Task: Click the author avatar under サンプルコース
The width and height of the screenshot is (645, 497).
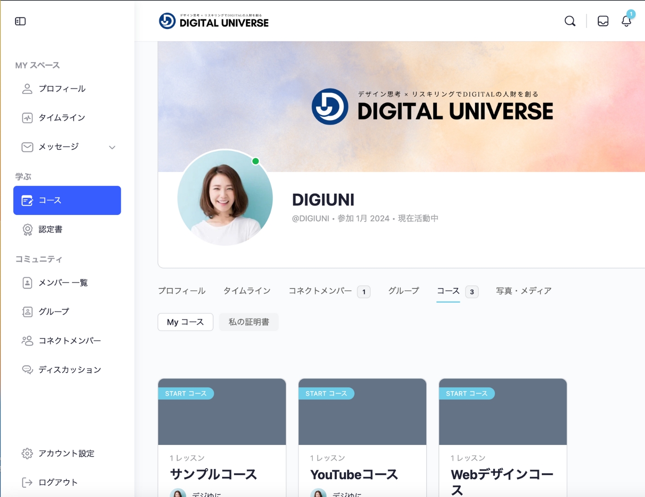Action: pos(178,493)
